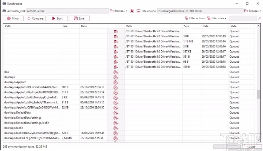The image size is (263, 151).
Task: Click the root/01-letras path field
Action: point(68,11)
